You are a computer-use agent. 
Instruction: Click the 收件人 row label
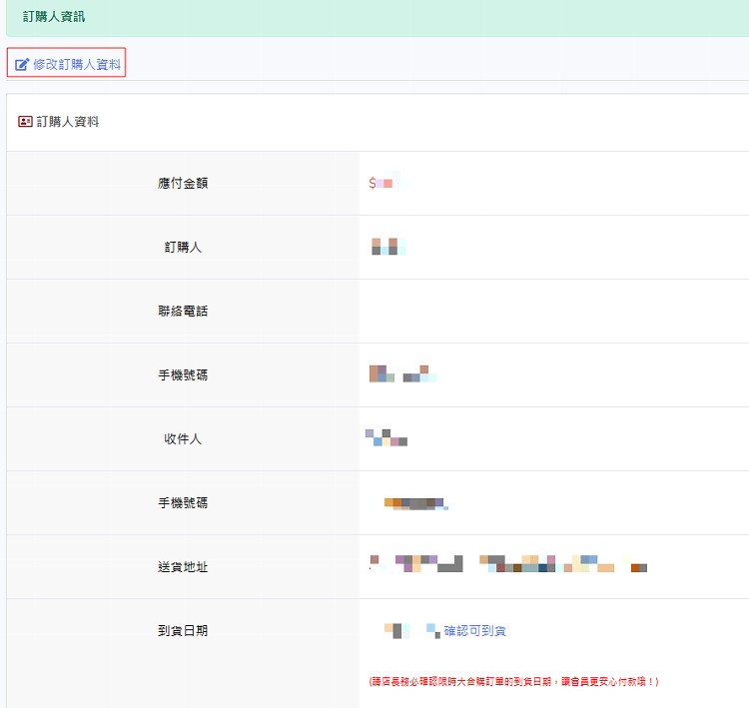(183, 438)
